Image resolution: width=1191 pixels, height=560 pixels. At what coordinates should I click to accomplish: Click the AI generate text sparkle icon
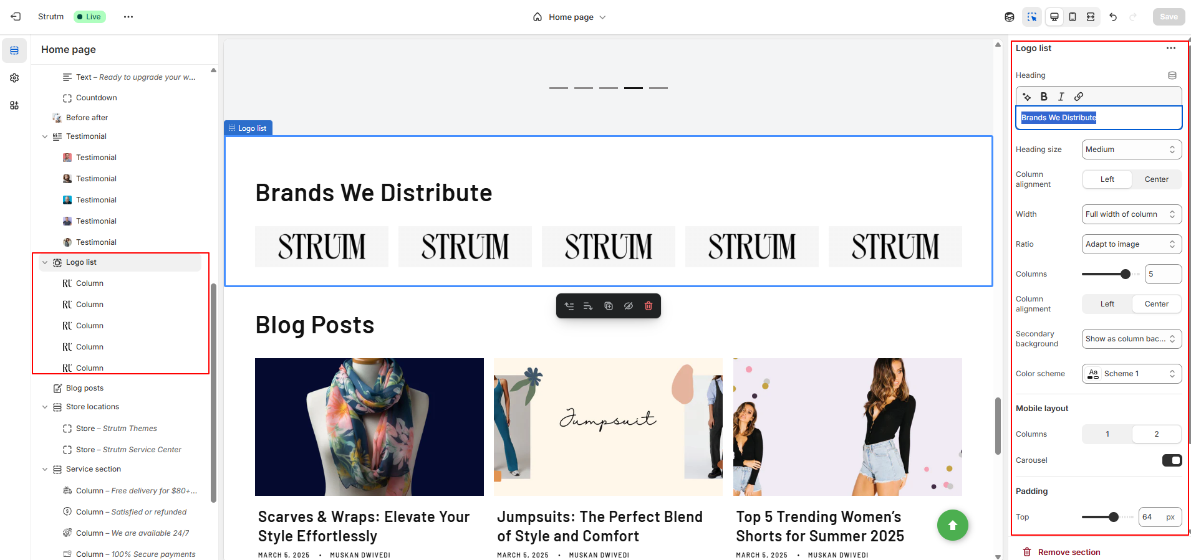[1027, 97]
